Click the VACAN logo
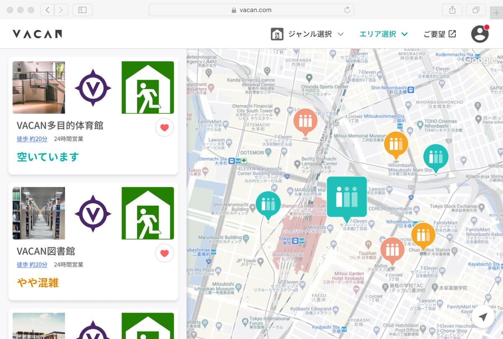The image size is (503, 339). [37, 34]
